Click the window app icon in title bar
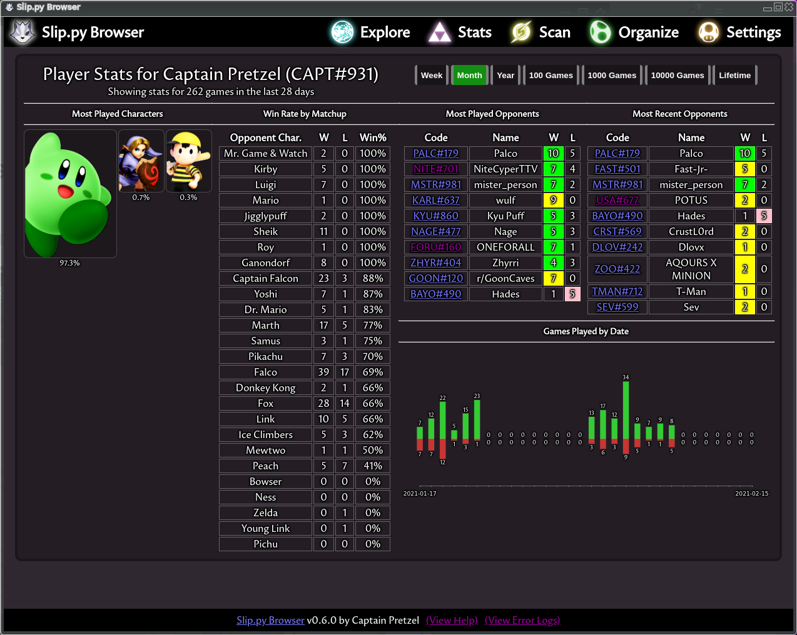The image size is (797, 635). point(9,7)
